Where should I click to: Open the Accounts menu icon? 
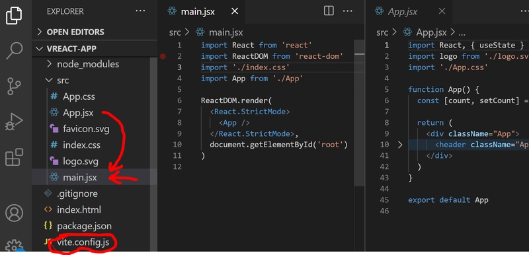click(14, 213)
